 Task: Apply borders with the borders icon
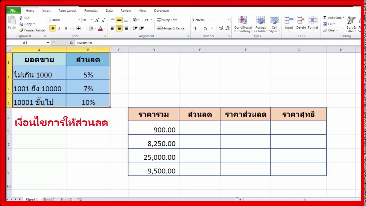click(78, 28)
